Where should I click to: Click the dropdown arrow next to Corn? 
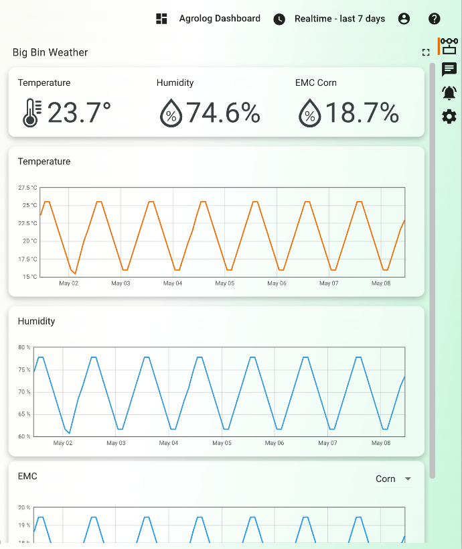coord(408,479)
